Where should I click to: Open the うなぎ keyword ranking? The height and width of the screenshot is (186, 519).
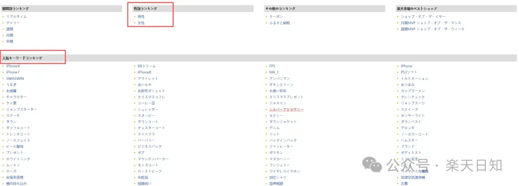coord(11,85)
